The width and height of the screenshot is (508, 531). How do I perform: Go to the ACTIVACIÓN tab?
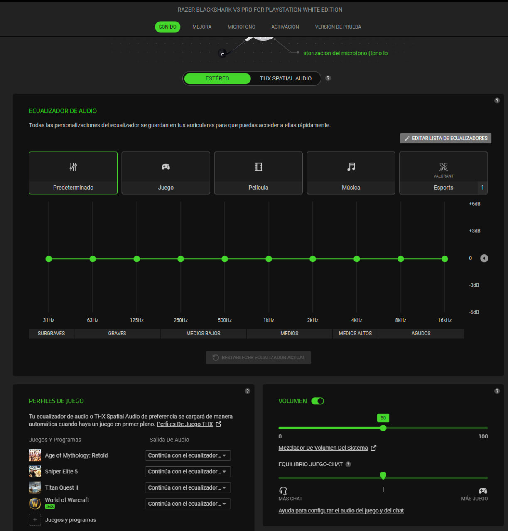click(285, 27)
